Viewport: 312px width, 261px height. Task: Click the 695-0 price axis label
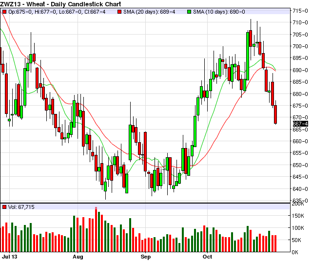300,58
